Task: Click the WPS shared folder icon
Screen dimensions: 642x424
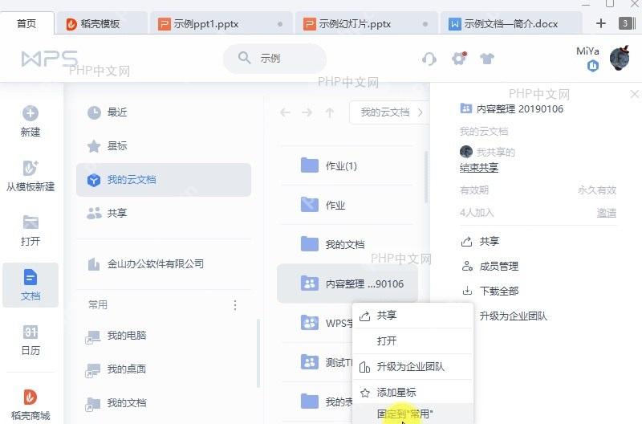Action: (310, 322)
